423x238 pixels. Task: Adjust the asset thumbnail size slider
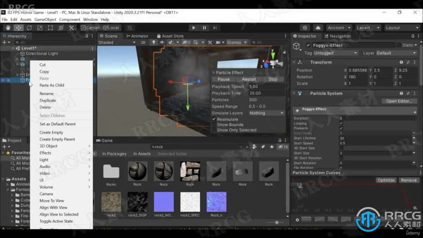point(277,222)
